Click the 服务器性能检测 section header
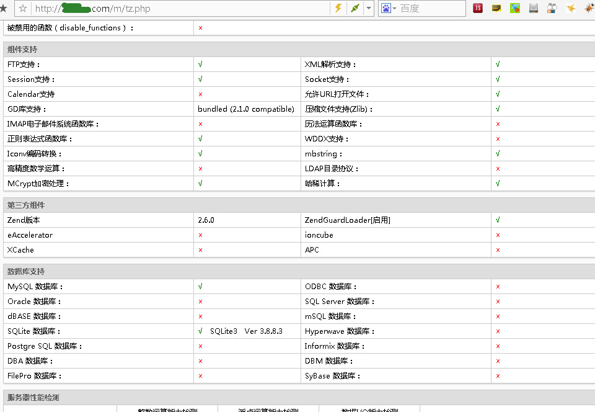Image resolution: width=595 pixels, height=412 pixels. (x=33, y=398)
